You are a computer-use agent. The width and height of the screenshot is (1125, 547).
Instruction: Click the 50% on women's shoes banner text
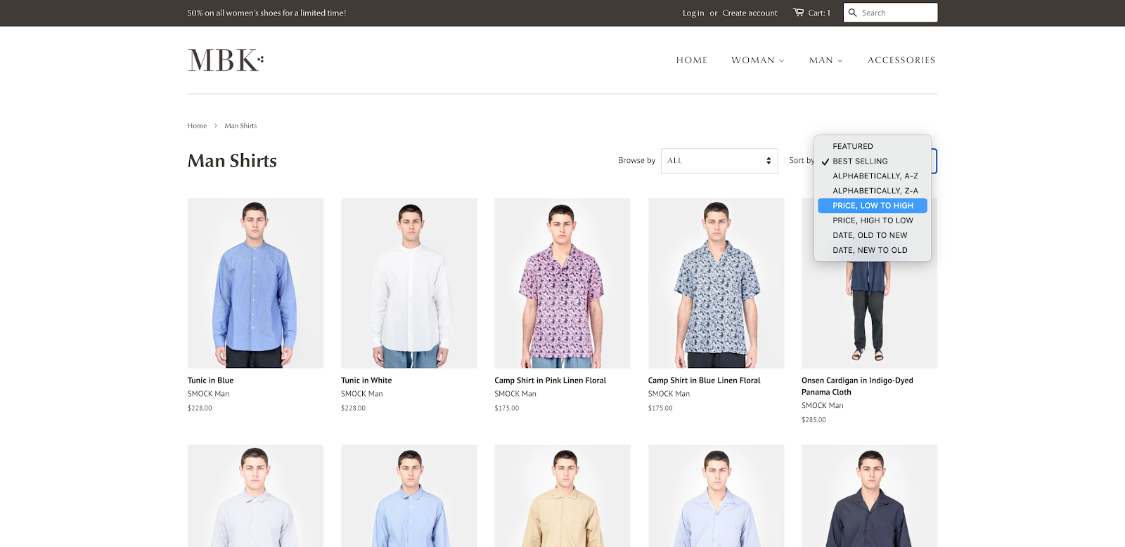(x=266, y=13)
